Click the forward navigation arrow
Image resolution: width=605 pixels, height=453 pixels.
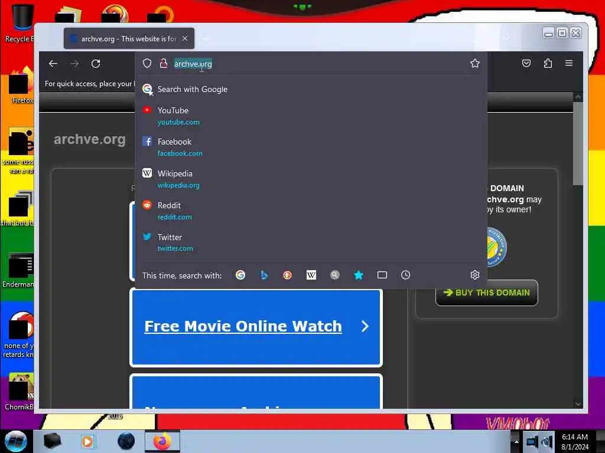(74, 64)
